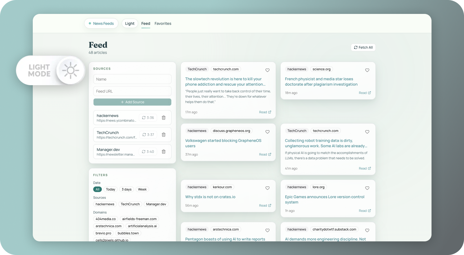Open French physicist plagiarism article title
Screen dimensions: 464x255
pos(321,82)
